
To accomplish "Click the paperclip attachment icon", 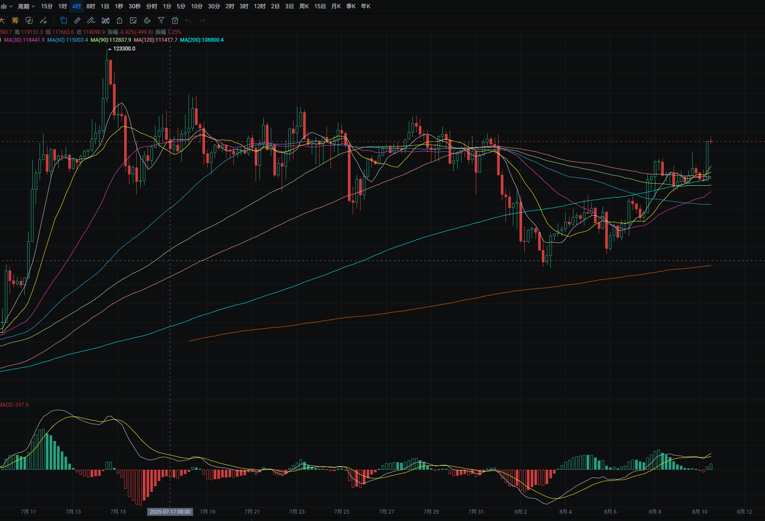I will (x=147, y=20).
